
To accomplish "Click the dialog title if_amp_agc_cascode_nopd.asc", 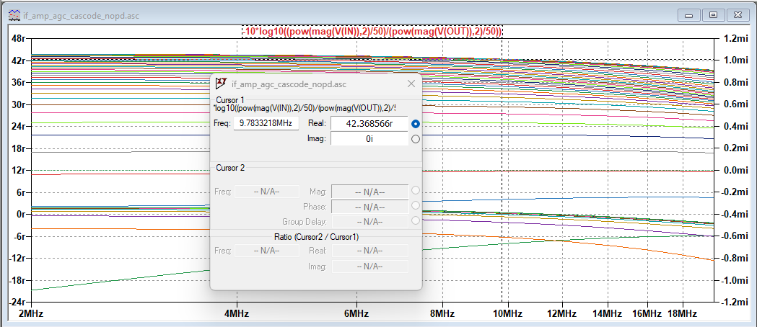I will [x=288, y=84].
